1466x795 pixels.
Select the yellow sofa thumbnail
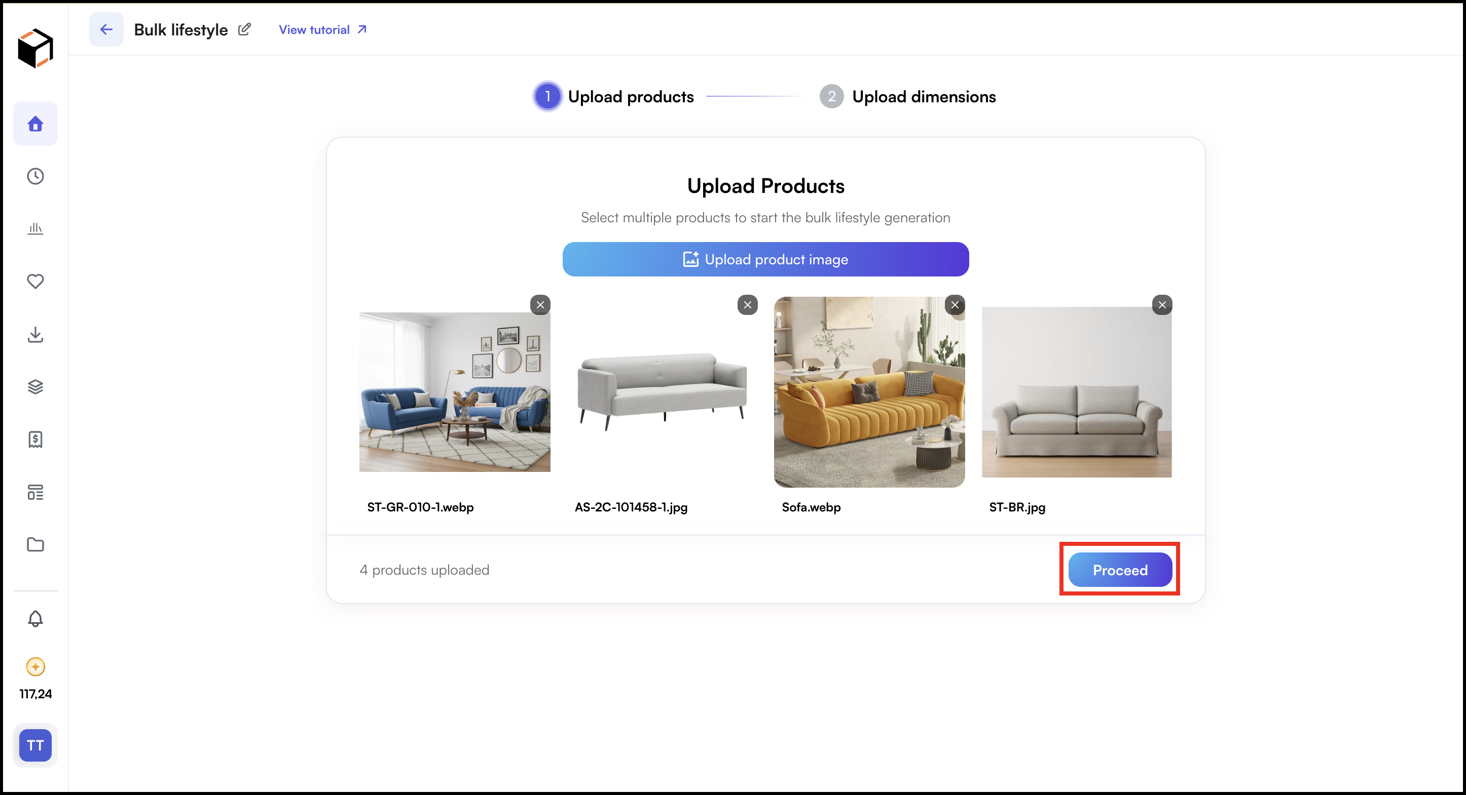click(869, 392)
